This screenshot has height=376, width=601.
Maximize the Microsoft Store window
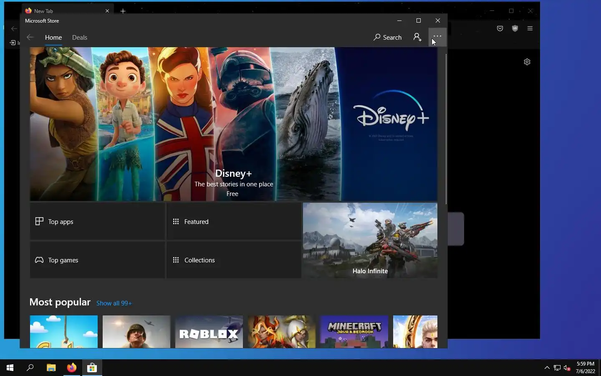419,20
